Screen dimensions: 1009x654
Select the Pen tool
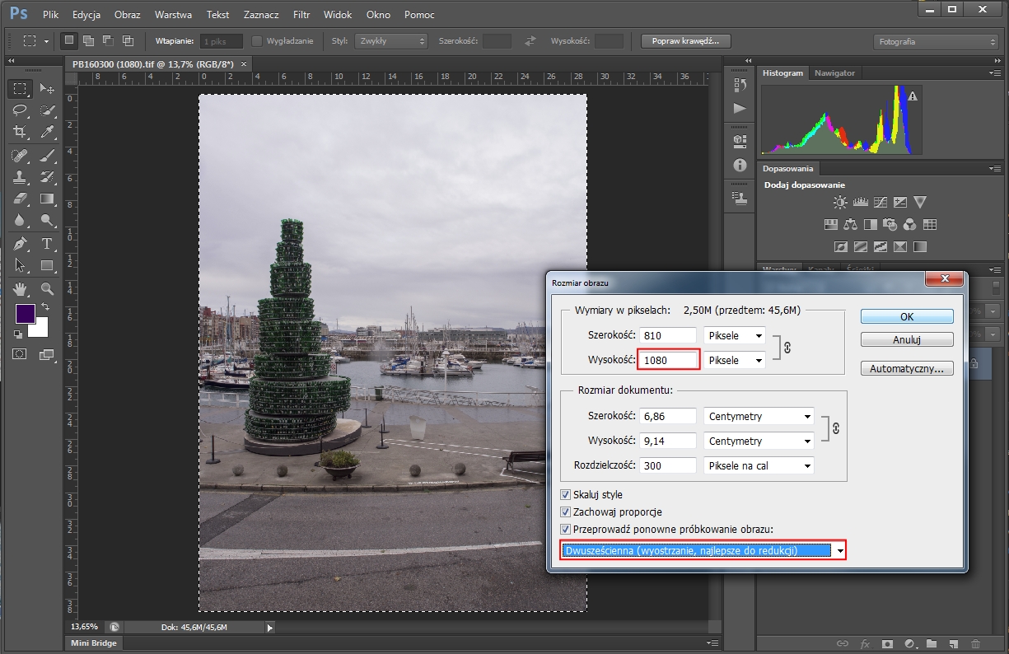21,243
